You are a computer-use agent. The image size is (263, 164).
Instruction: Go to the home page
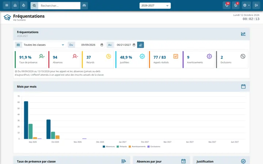15,5
